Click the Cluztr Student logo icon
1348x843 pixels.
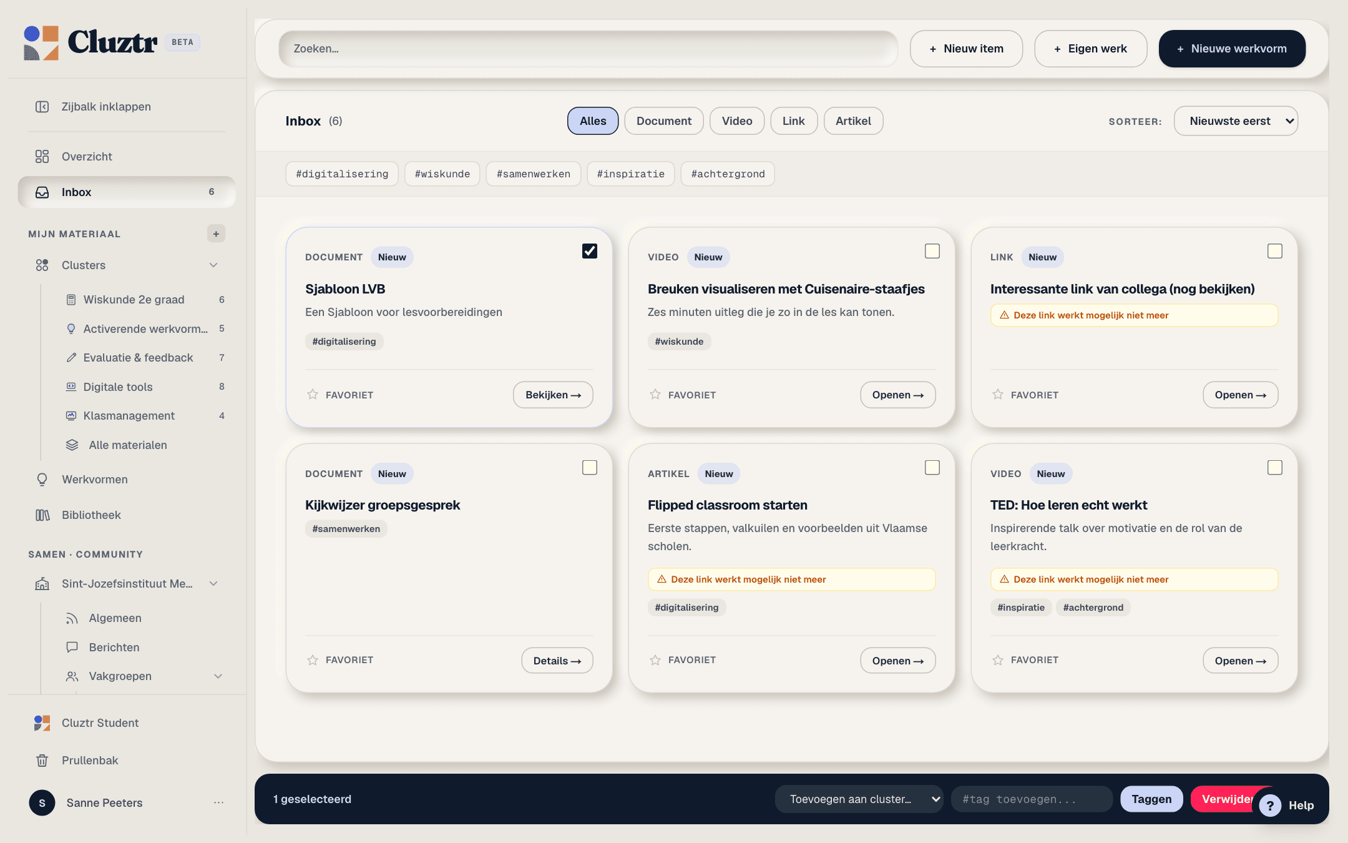(x=42, y=723)
